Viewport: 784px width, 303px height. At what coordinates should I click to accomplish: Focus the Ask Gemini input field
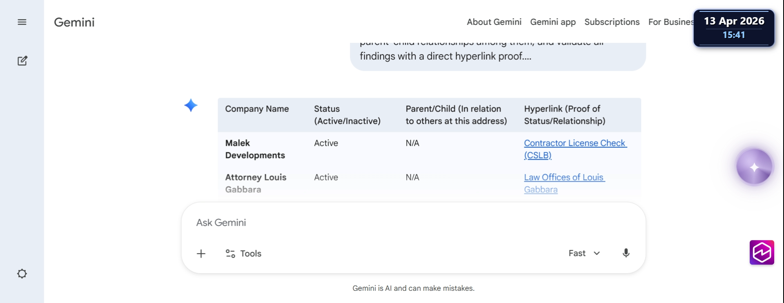pyautogui.click(x=413, y=223)
